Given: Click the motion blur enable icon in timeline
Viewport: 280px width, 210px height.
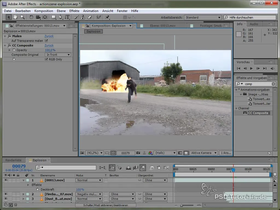Looking at the screenshot, I should pos(142,168).
